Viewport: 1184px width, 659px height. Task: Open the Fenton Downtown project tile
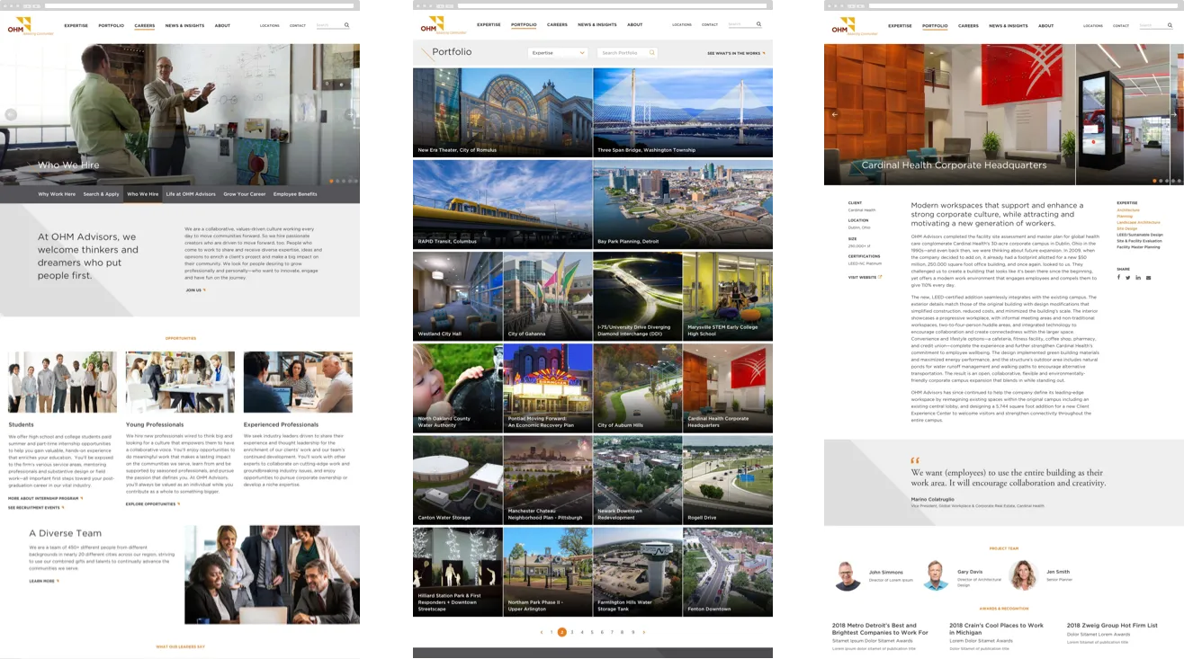[727, 572]
